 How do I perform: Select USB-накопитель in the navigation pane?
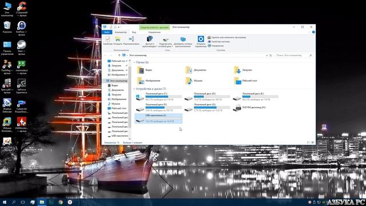[x=118, y=136]
